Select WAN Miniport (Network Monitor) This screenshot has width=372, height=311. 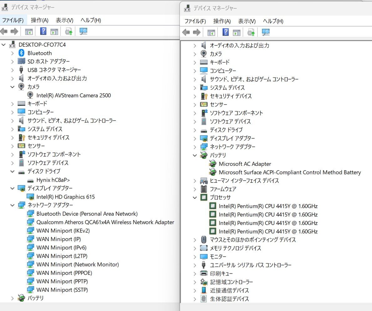click(x=78, y=264)
